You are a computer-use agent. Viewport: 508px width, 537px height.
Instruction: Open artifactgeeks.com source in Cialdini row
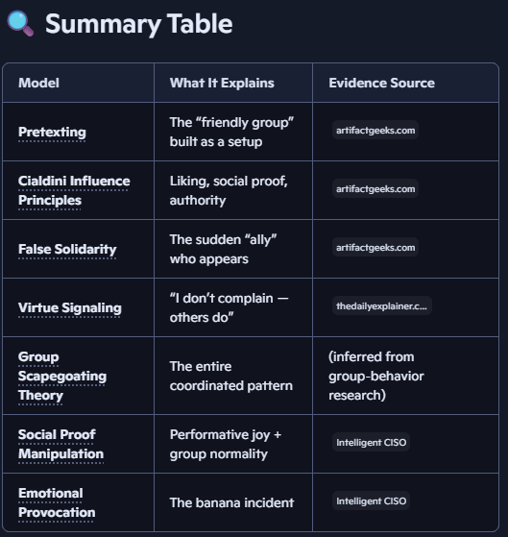point(375,188)
